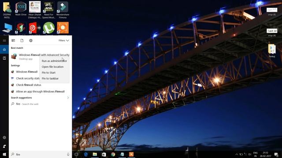Open Action Center notifications
The height and width of the screenshot is (158, 282).
click(276, 154)
